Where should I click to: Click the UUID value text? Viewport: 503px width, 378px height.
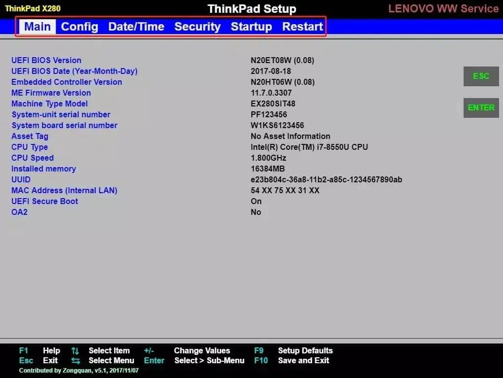pos(326,180)
